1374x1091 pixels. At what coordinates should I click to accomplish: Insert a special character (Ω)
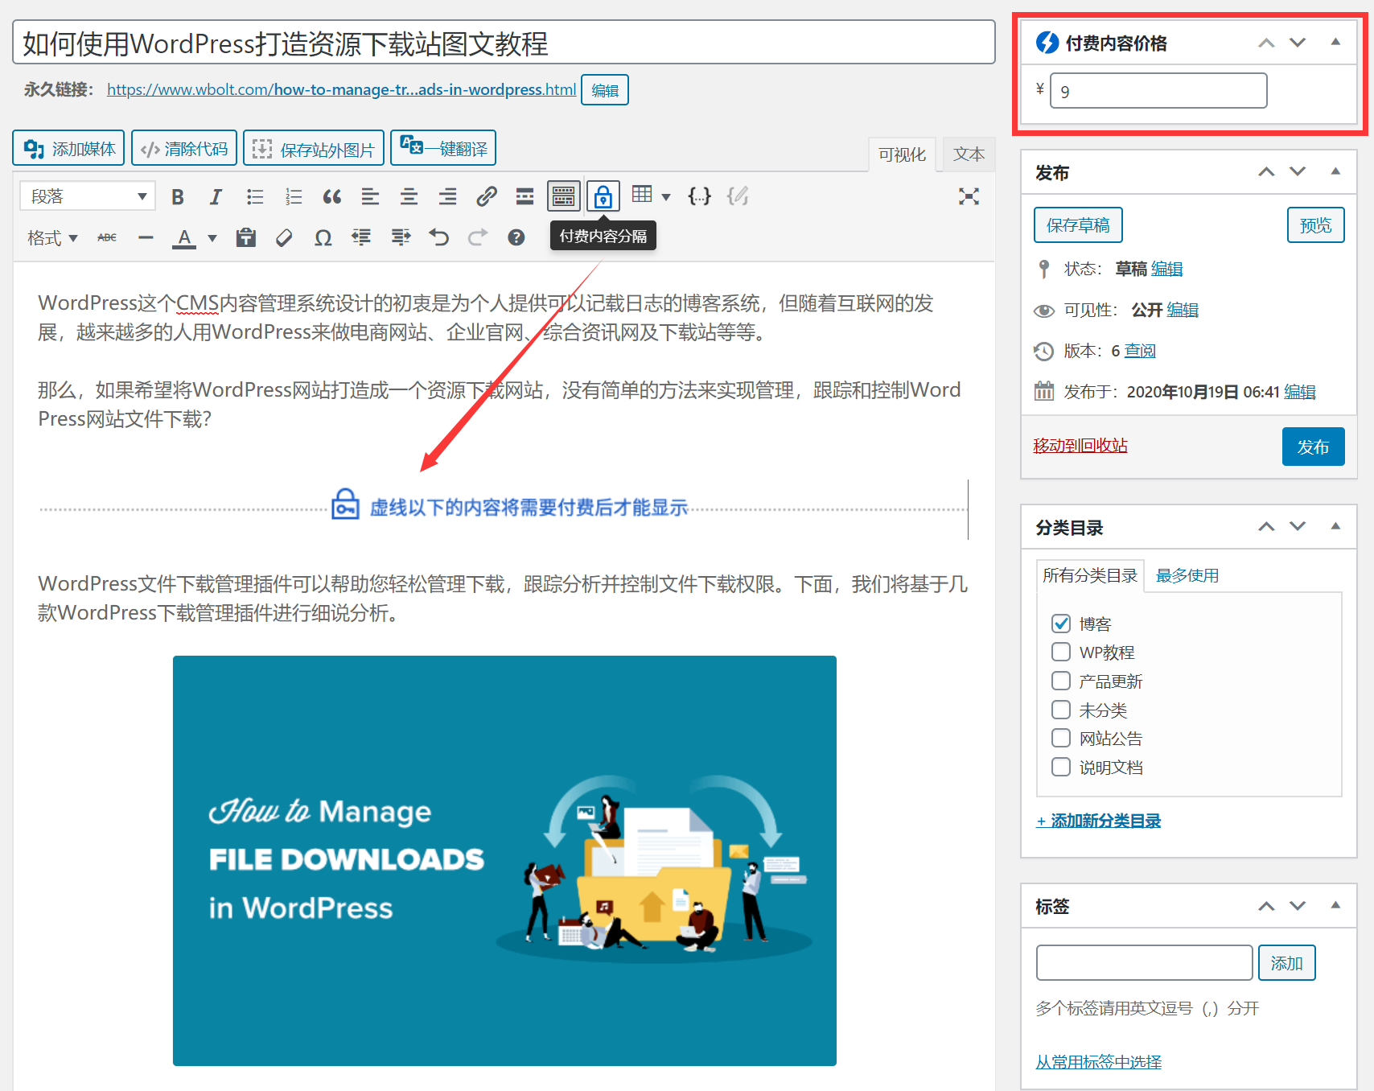323,237
